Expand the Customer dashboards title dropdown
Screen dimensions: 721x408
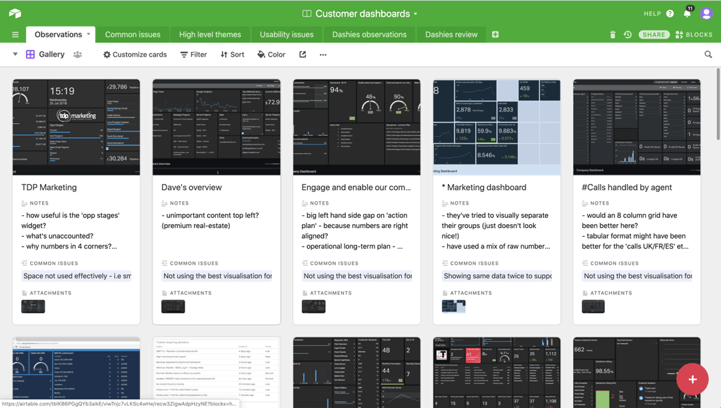415,14
